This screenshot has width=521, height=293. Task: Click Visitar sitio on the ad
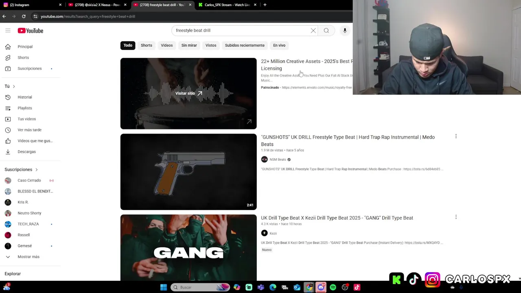pyautogui.click(x=188, y=94)
